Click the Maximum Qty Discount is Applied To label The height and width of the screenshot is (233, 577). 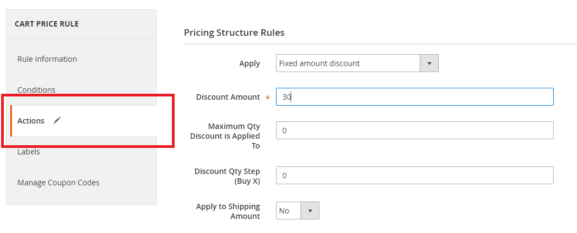(x=225, y=136)
